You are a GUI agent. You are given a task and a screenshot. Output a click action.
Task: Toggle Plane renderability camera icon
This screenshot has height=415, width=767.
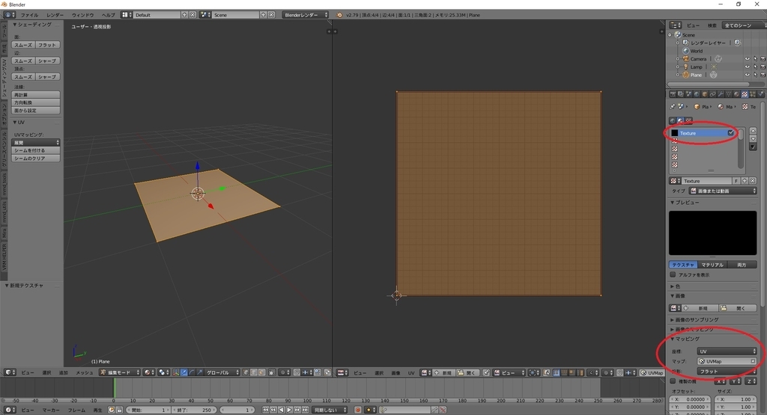click(763, 76)
